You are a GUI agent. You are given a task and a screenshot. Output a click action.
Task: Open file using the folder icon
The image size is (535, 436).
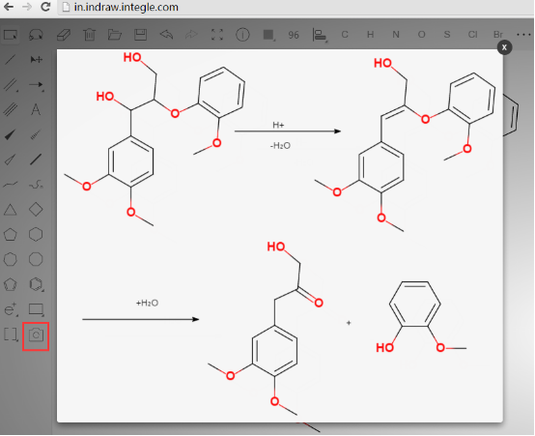point(115,35)
